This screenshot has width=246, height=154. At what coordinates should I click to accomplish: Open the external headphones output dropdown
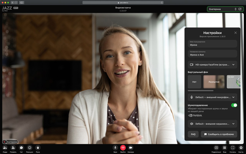pyautogui.click(x=212, y=124)
